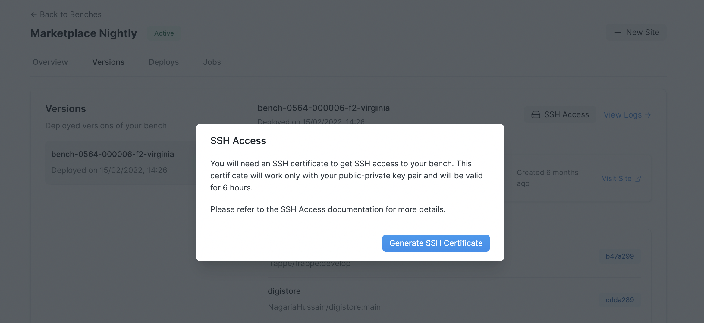Click the View Logs arrow icon
The width and height of the screenshot is (704, 323).
click(x=648, y=115)
